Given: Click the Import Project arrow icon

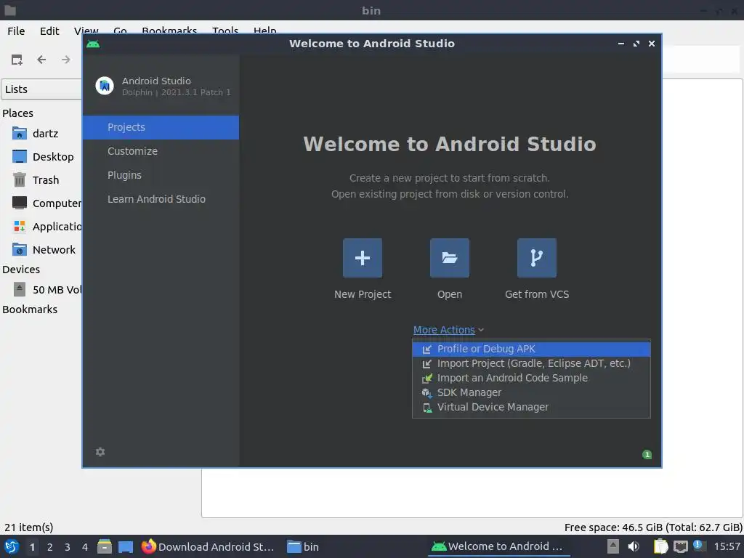Looking at the screenshot, I should tap(427, 364).
